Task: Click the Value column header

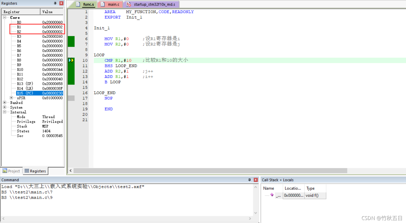Action: coord(52,12)
